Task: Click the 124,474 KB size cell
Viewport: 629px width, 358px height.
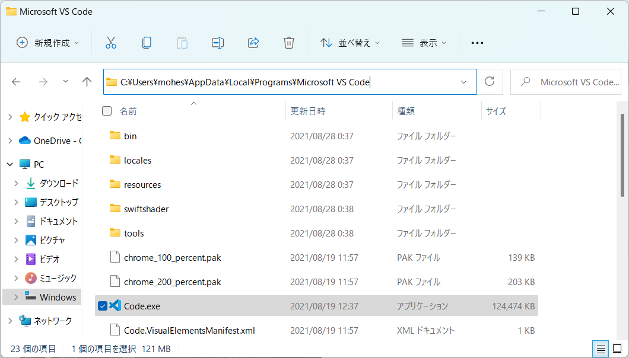Action: [513, 306]
